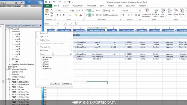Click Merge & Center

click(x=111, y=15)
